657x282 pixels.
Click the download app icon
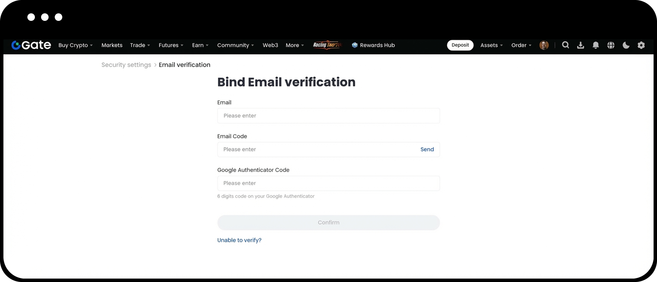[x=581, y=45]
